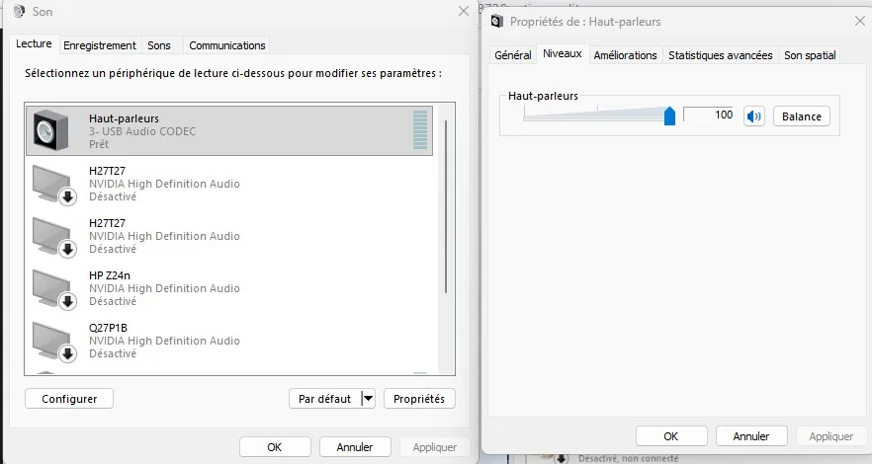Click the Propriétés window title speaker icon
The image size is (872, 464).
click(496, 21)
